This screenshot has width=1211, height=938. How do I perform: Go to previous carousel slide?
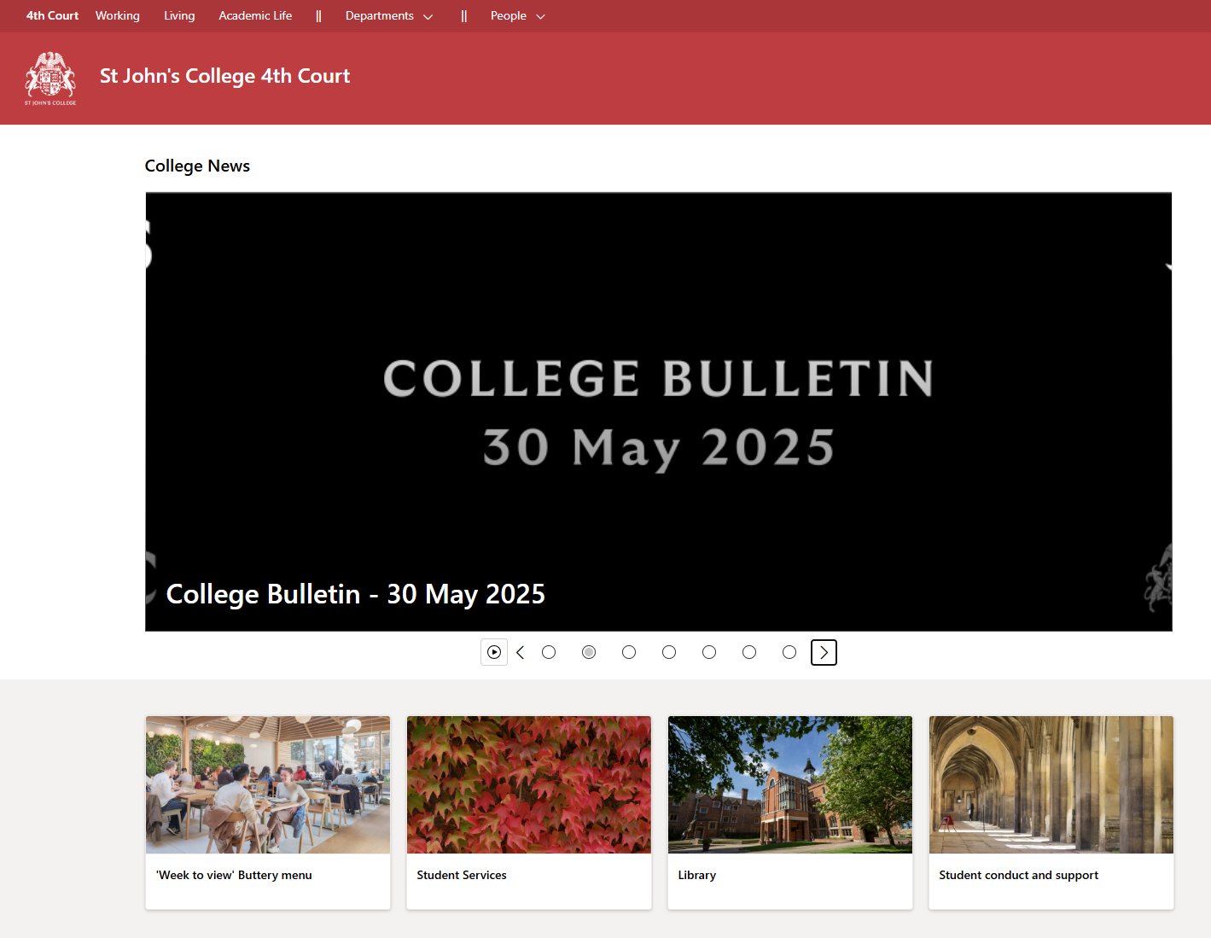coord(521,652)
